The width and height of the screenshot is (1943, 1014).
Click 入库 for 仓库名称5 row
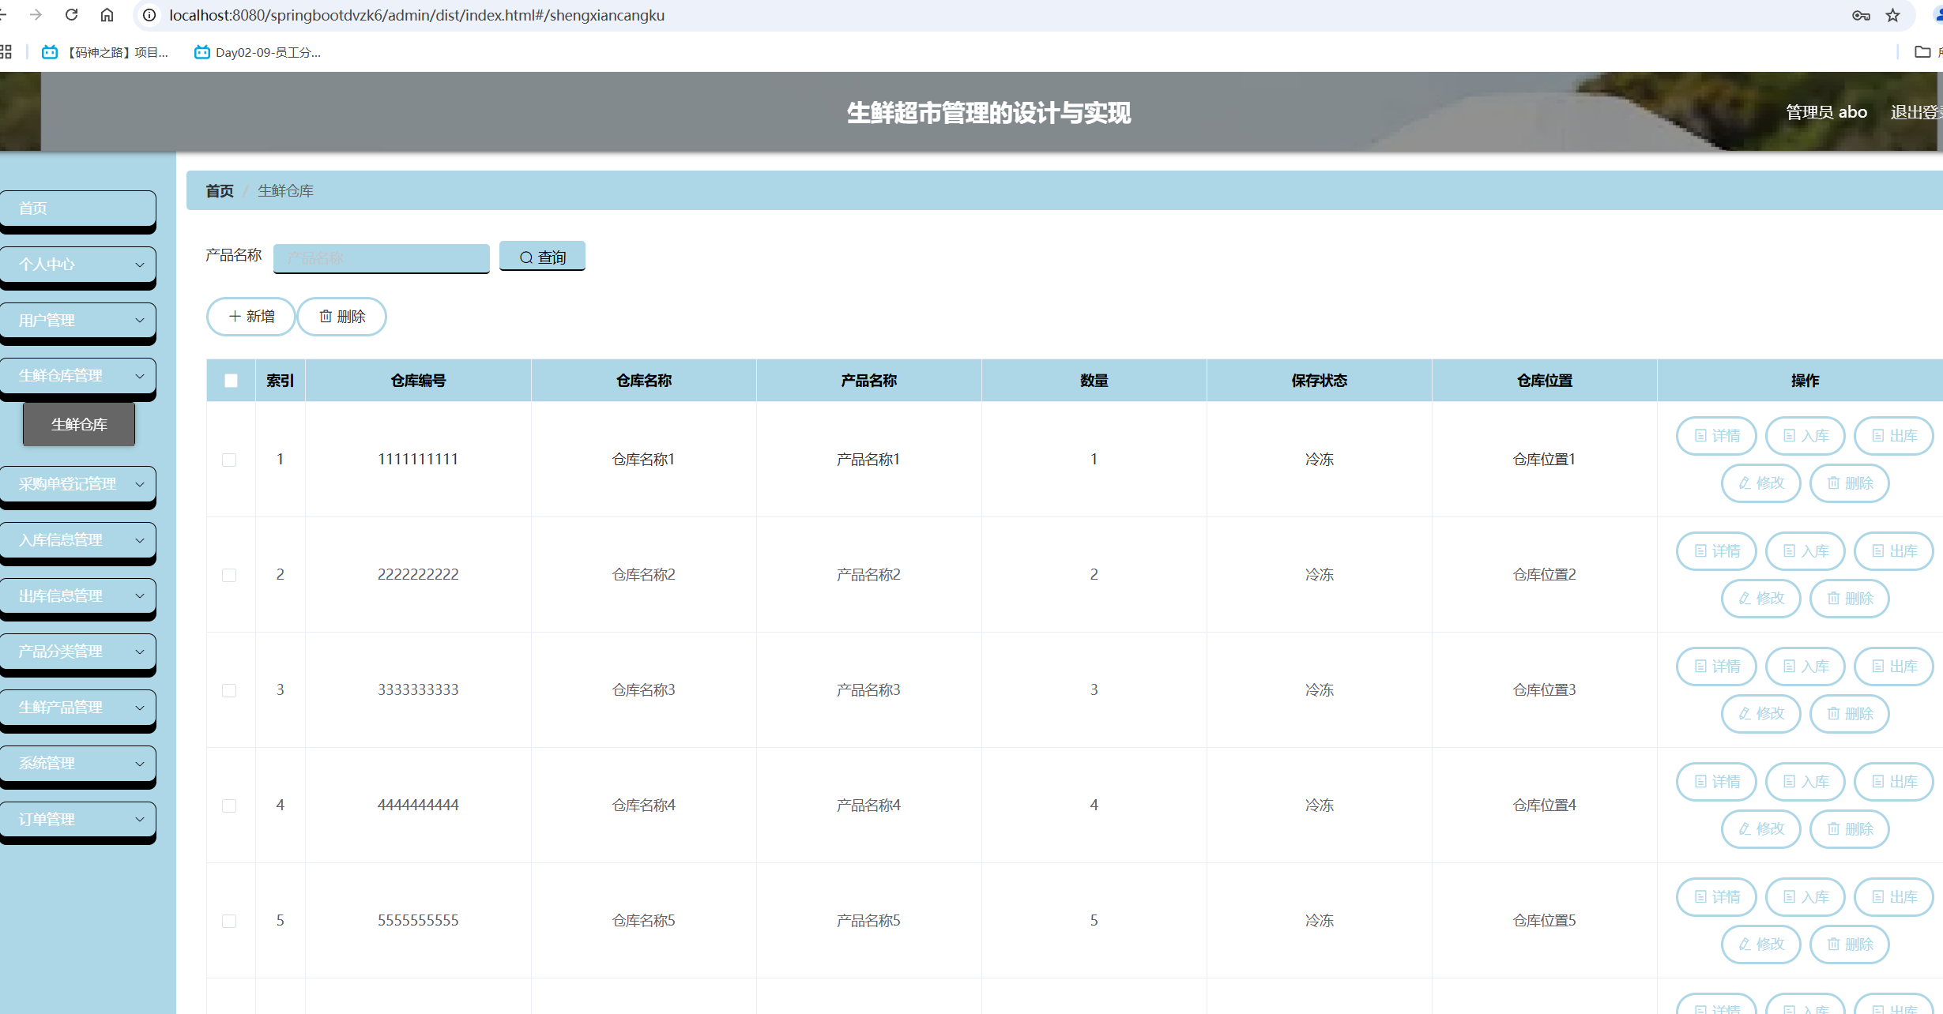tap(1806, 897)
